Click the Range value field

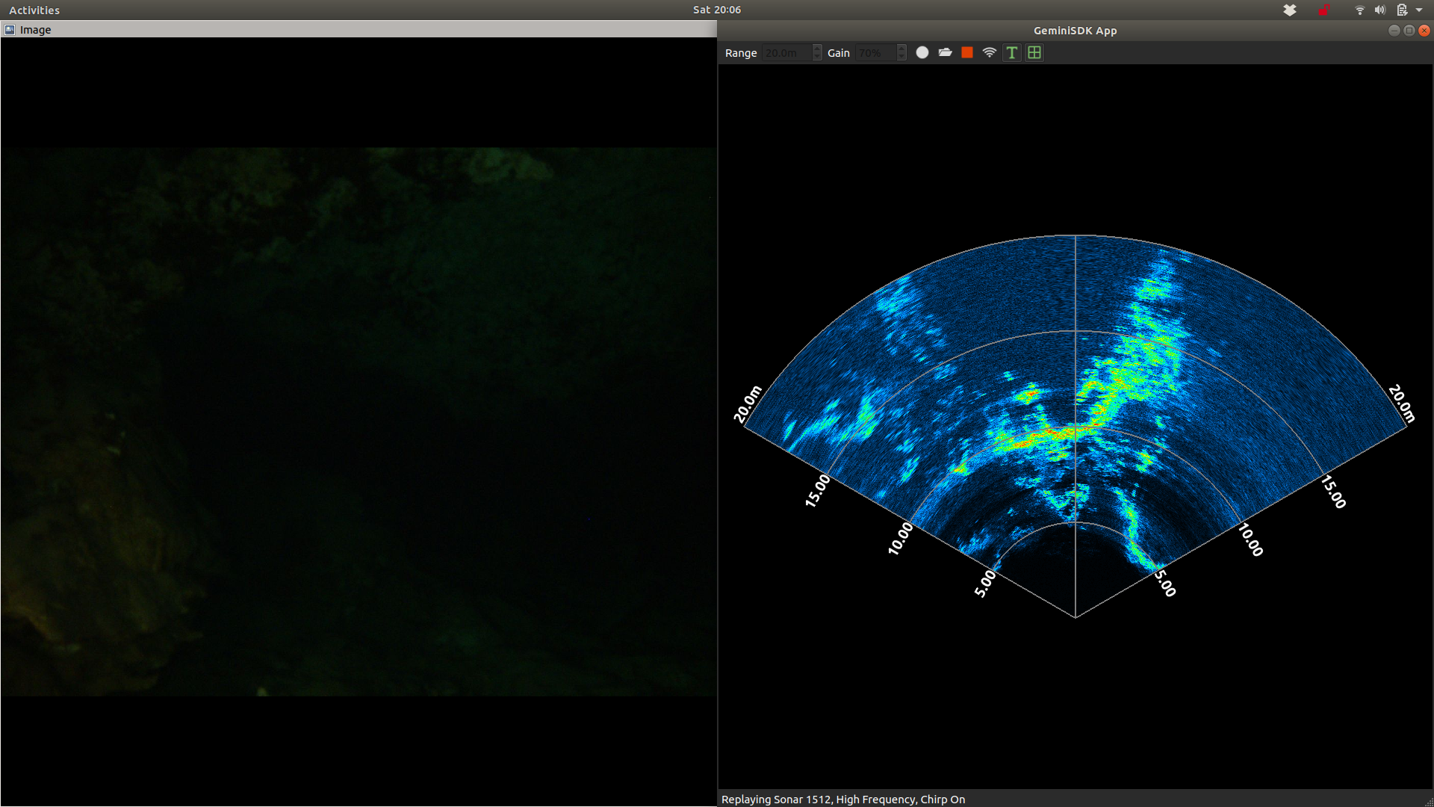[x=786, y=53]
